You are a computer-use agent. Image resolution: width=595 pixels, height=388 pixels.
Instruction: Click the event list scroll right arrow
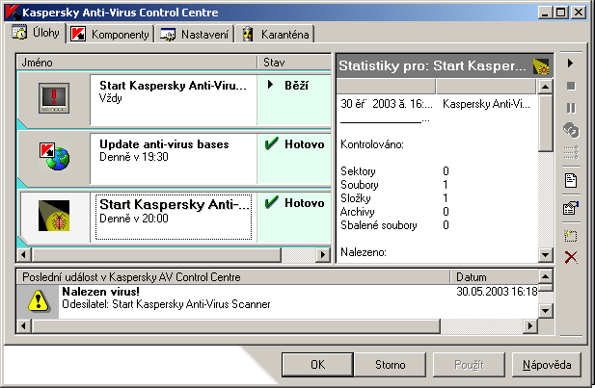click(530, 325)
